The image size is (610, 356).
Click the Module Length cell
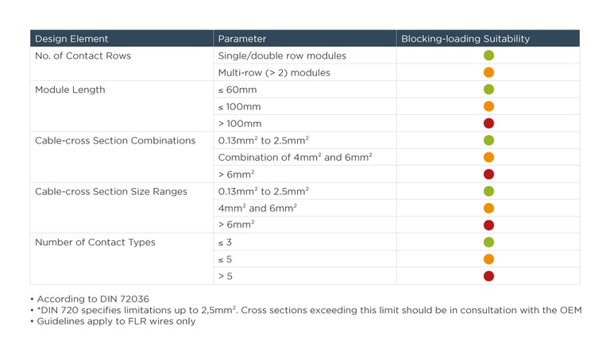pyautogui.click(x=70, y=90)
